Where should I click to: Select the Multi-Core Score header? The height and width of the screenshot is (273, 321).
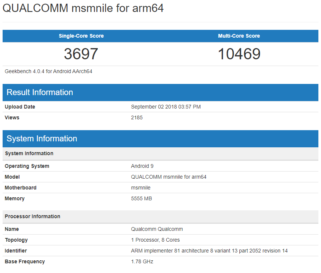point(240,36)
